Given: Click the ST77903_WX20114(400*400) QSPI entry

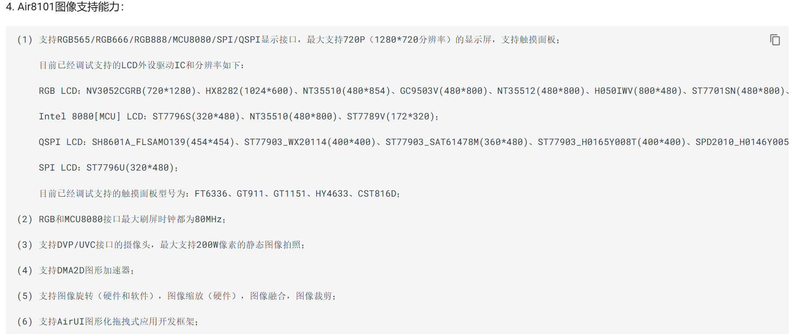Looking at the screenshot, I should tap(310, 142).
